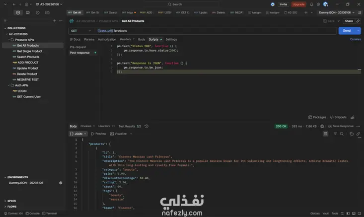The height and width of the screenshot is (217, 364).
Task: Copy request link with link icon
Action: 358,21
